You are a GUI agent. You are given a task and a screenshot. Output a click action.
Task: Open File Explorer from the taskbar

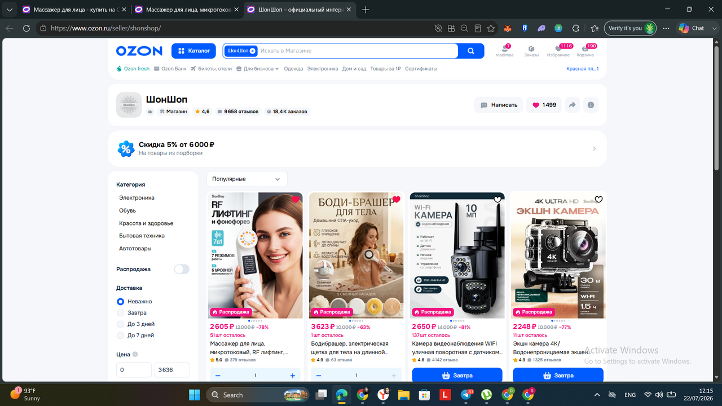pos(403,395)
